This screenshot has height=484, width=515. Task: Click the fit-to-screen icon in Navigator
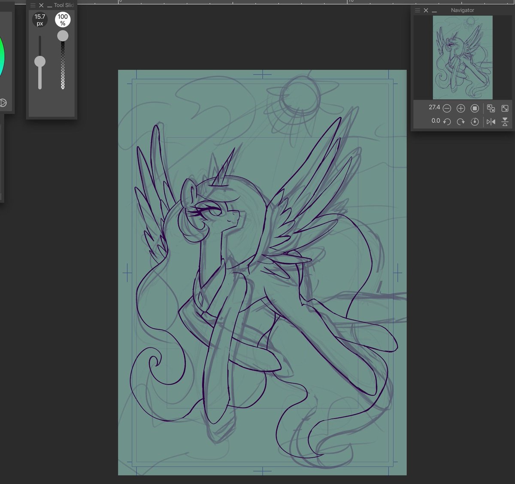505,108
